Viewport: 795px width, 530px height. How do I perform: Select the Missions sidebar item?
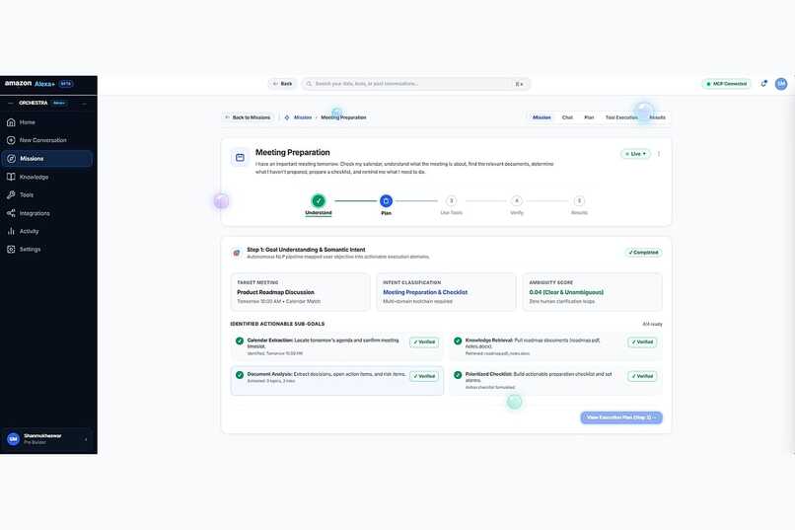[46, 158]
